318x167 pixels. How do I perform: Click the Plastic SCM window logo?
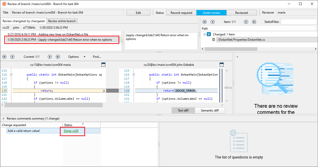[x=4, y=4]
